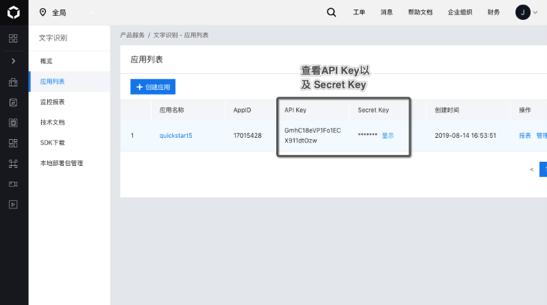Expand the account menu chevron beside avatar
This screenshot has height=305, width=547.
535,12
